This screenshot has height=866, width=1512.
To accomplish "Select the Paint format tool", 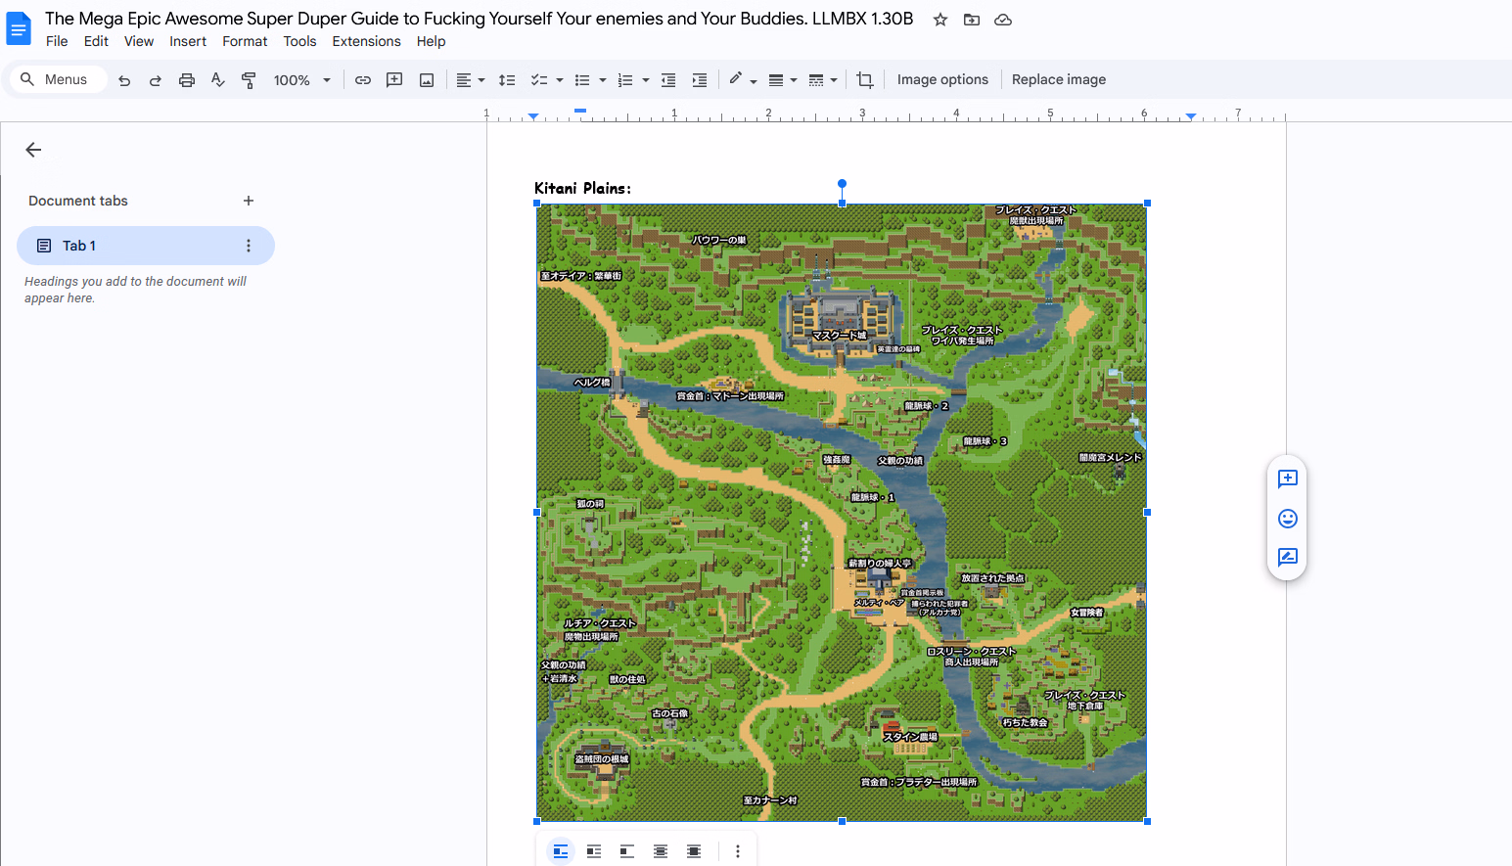I will coord(249,80).
